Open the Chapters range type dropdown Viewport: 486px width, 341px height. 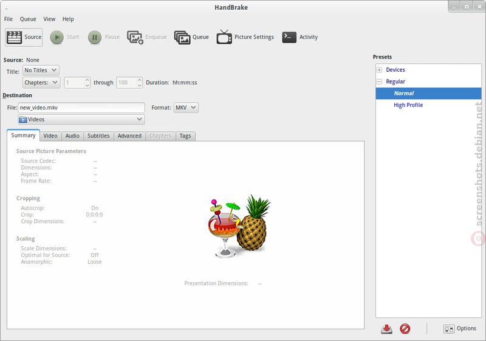click(x=41, y=83)
